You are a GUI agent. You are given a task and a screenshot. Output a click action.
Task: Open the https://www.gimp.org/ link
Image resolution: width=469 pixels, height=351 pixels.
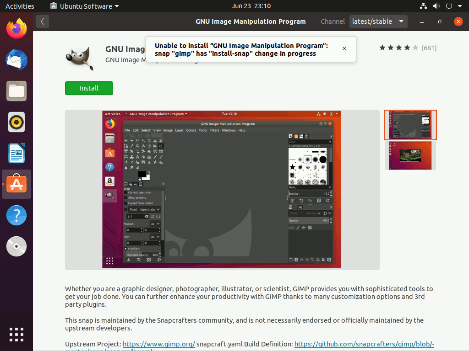pos(159,344)
